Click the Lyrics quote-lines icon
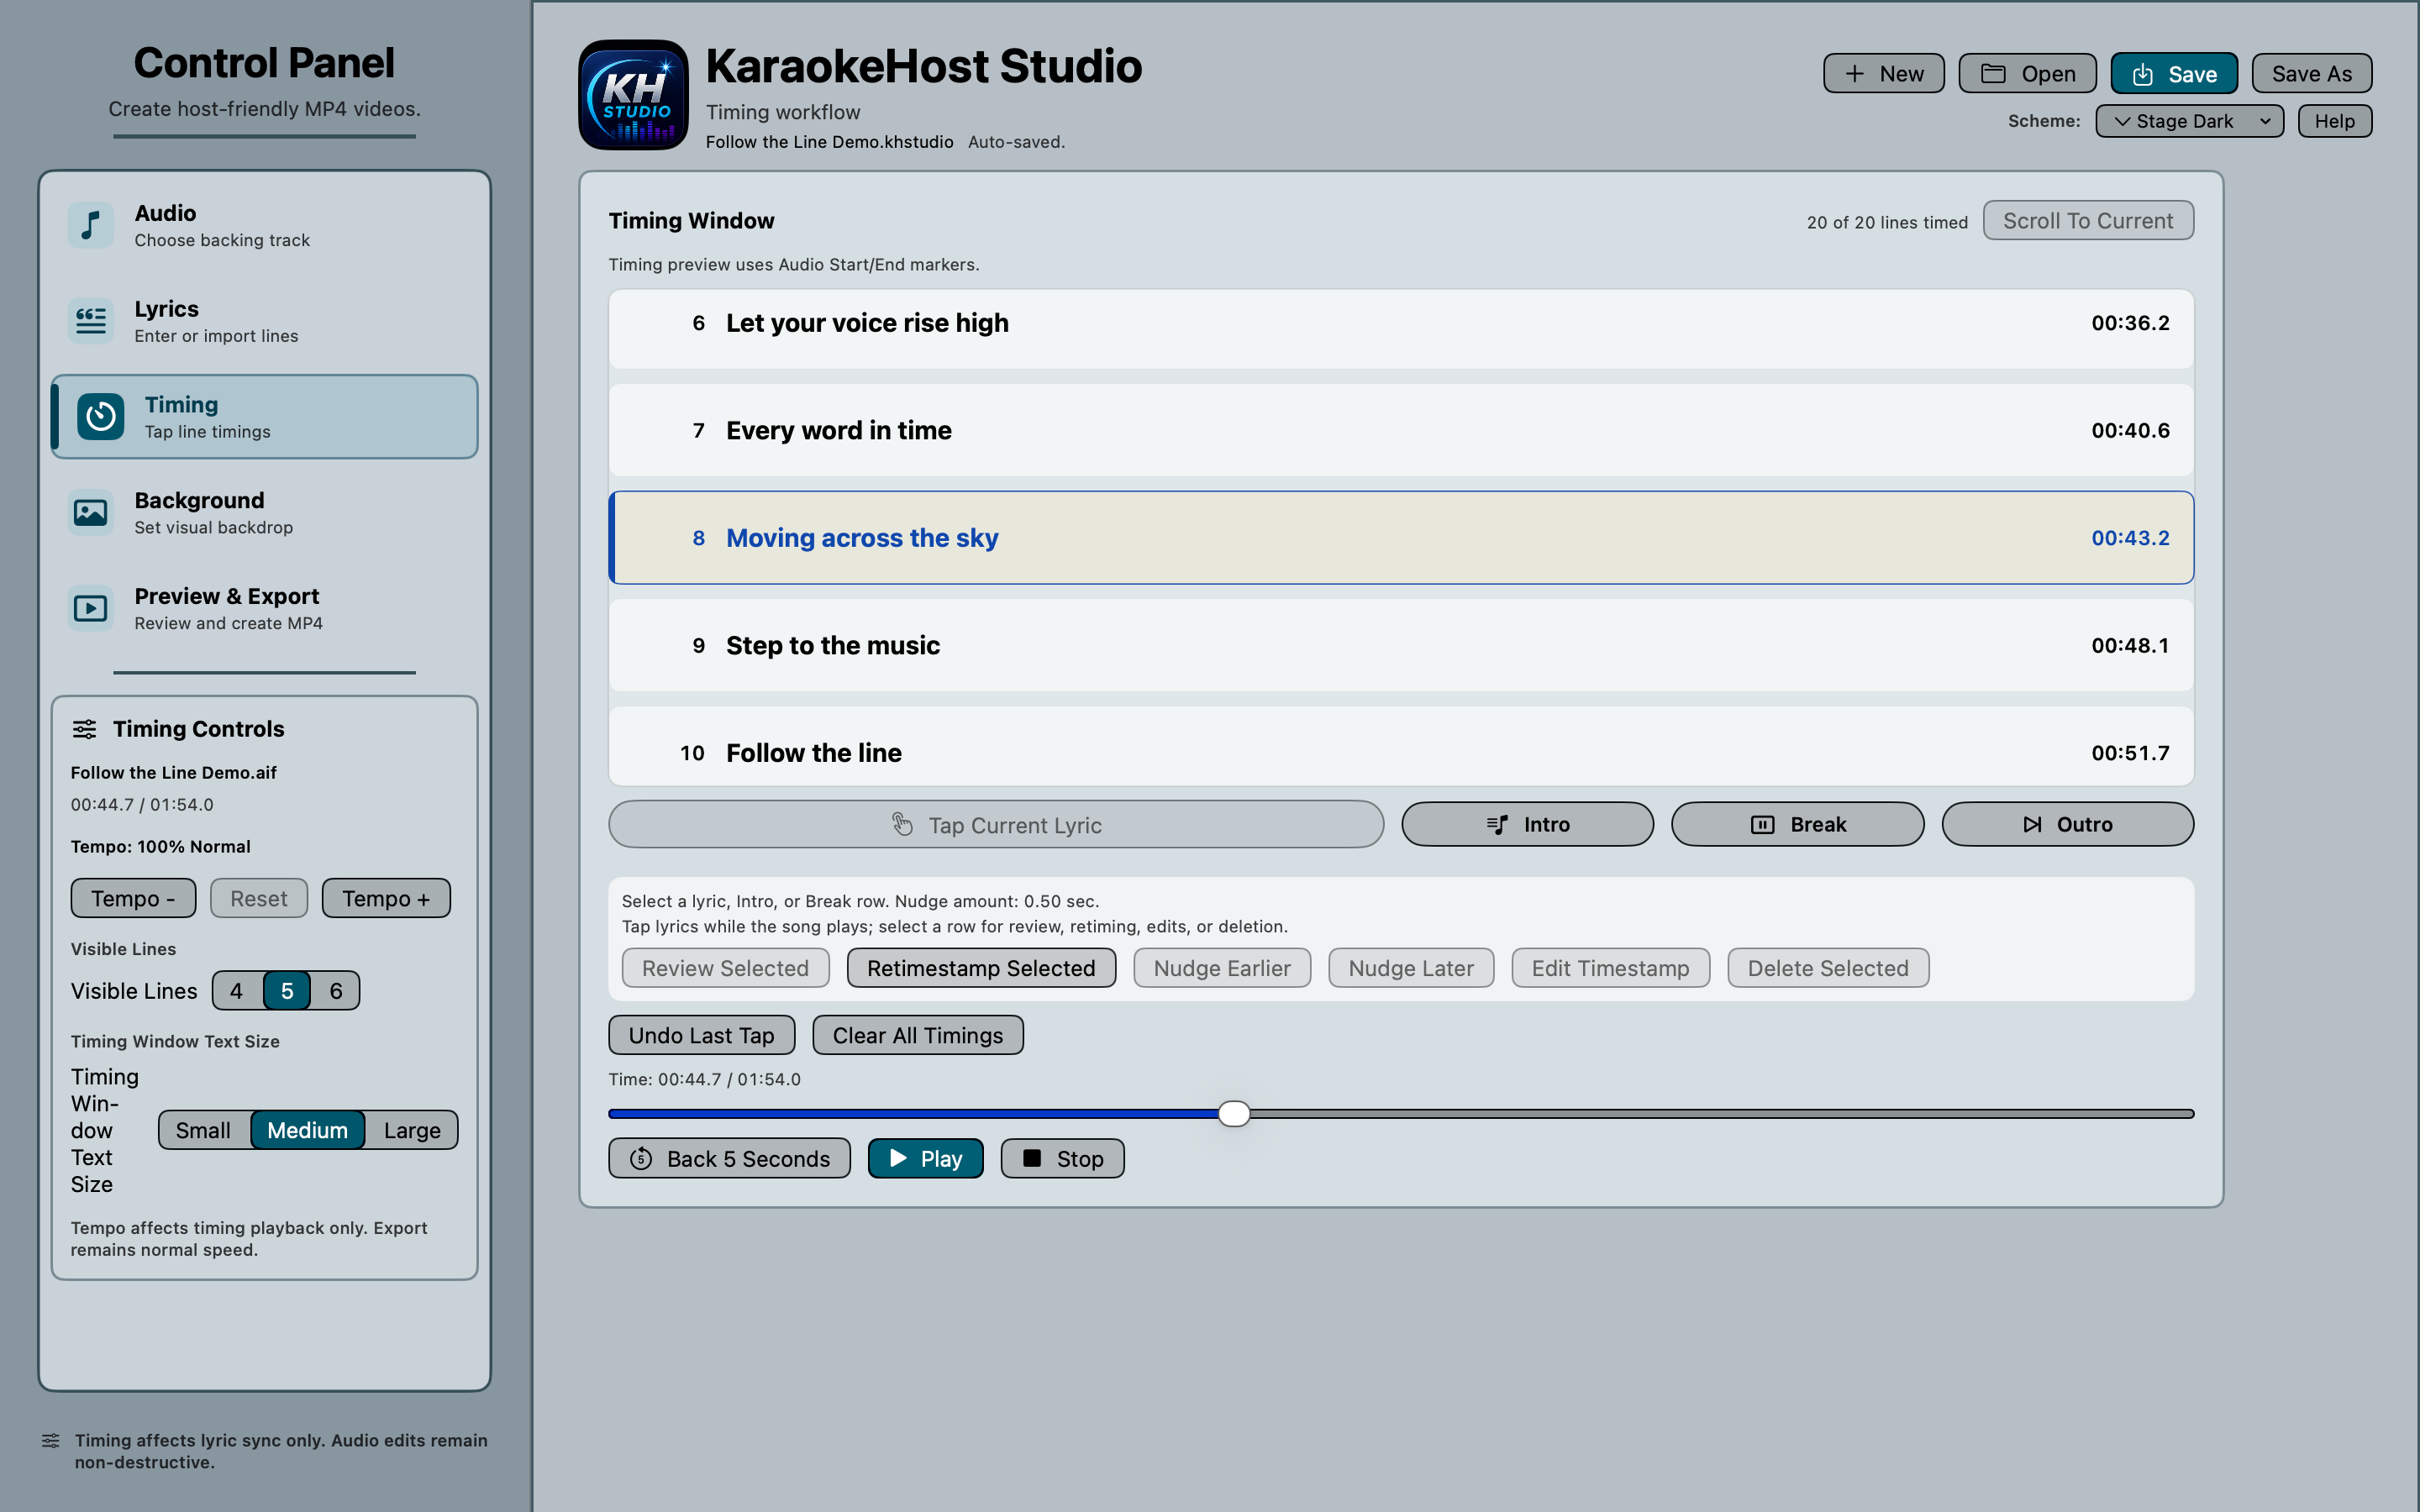This screenshot has width=2420, height=1512. 91,321
